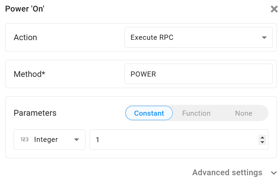
Task: Expand the Advanced settings chevron
Action: (x=274, y=173)
